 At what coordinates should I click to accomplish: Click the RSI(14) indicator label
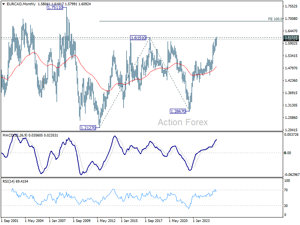(x=8, y=181)
